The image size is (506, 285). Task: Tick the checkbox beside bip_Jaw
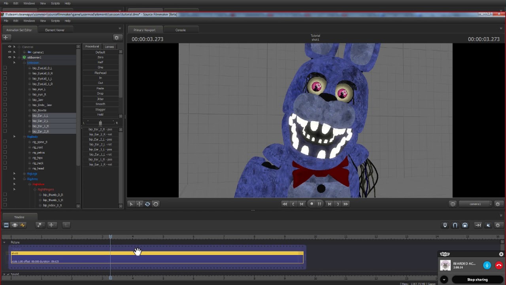5,100
